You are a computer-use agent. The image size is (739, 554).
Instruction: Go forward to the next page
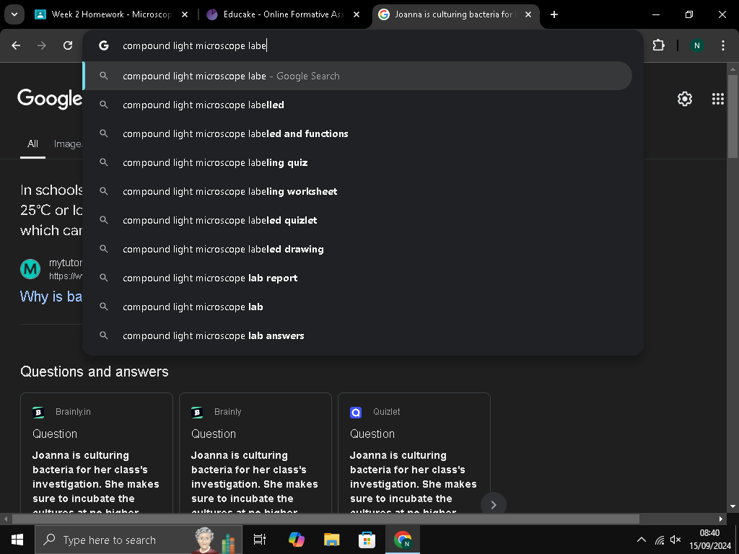[42, 45]
